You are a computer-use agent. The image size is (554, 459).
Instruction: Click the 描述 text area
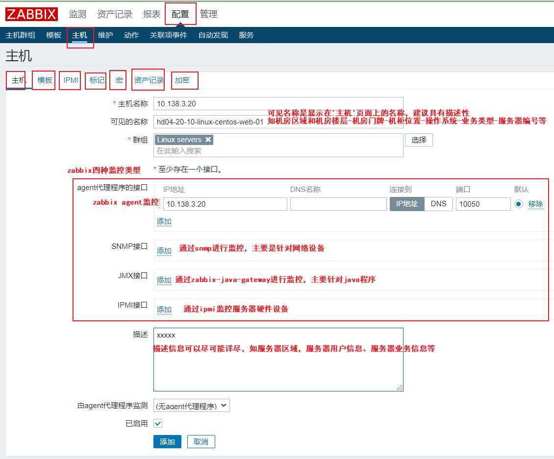pos(278,360)
